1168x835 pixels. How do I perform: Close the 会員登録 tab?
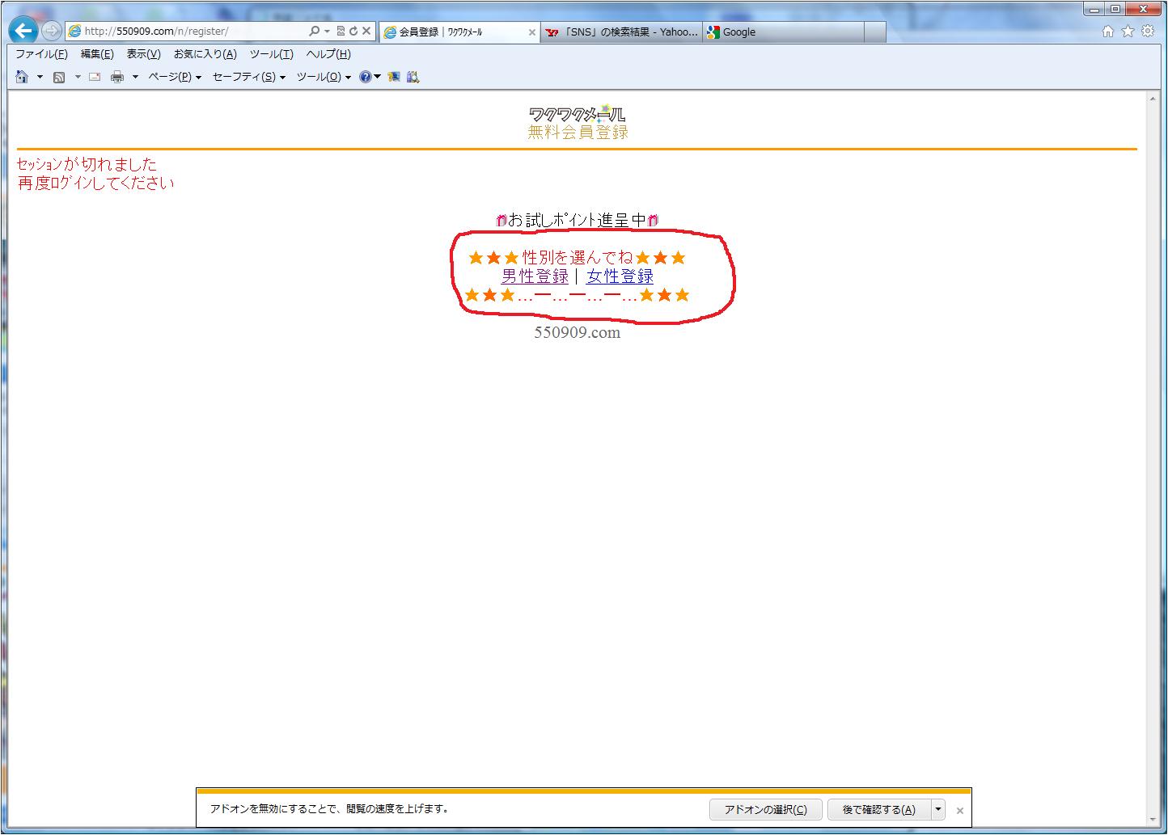[x=531, y=32]
